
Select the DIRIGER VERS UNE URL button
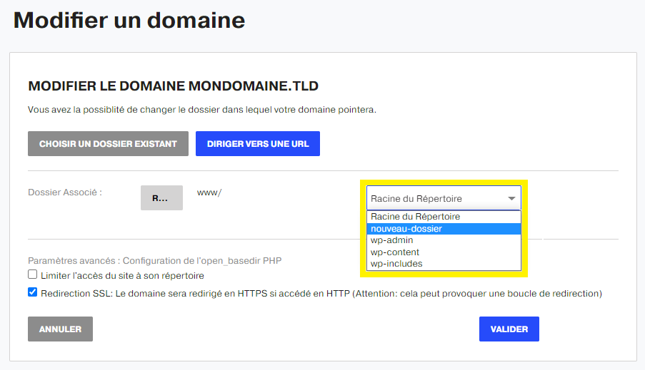(x=258, y=144)
